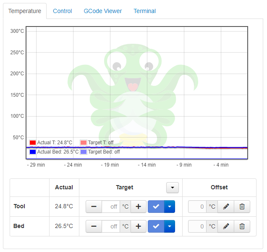Click the Tool actual value 24.8°C
The width and height of the screenshot is (267, 252).
tap(64, 207)
